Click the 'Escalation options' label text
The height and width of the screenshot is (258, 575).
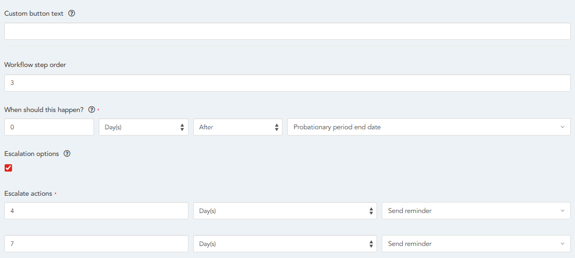pos(32,154)
